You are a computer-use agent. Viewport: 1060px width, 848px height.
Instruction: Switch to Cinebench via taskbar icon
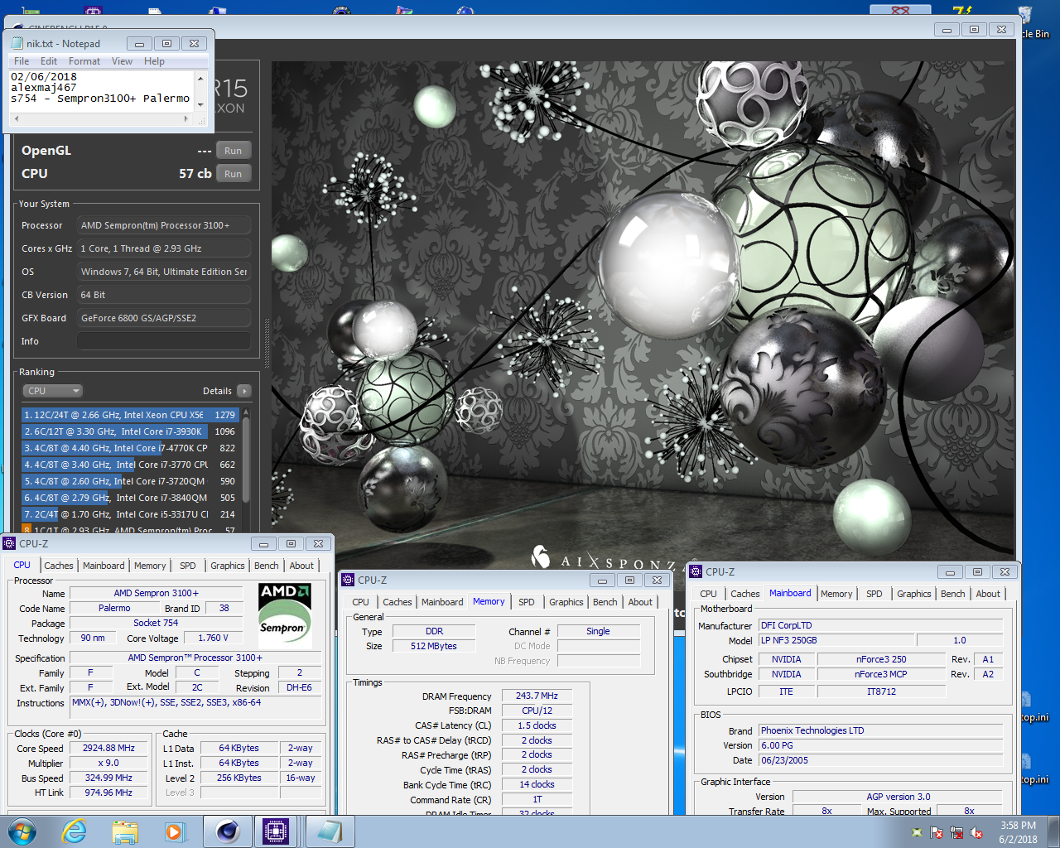pyautogui.click(x=228, y=831)
